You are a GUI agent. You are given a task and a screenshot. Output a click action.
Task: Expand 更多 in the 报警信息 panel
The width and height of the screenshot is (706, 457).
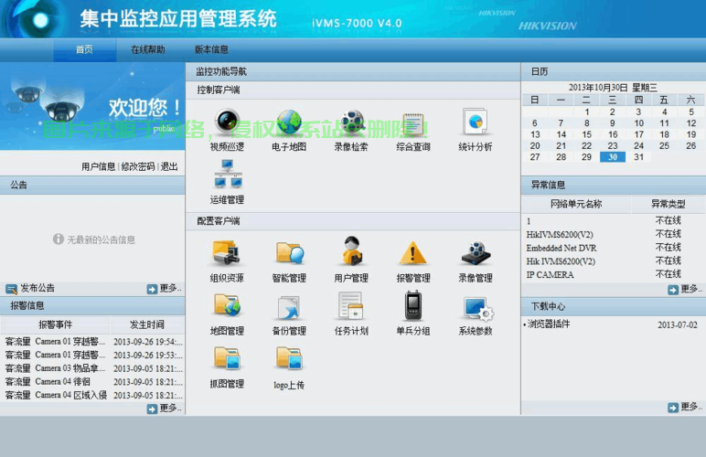pyautogui.click(x=165, y=409)
